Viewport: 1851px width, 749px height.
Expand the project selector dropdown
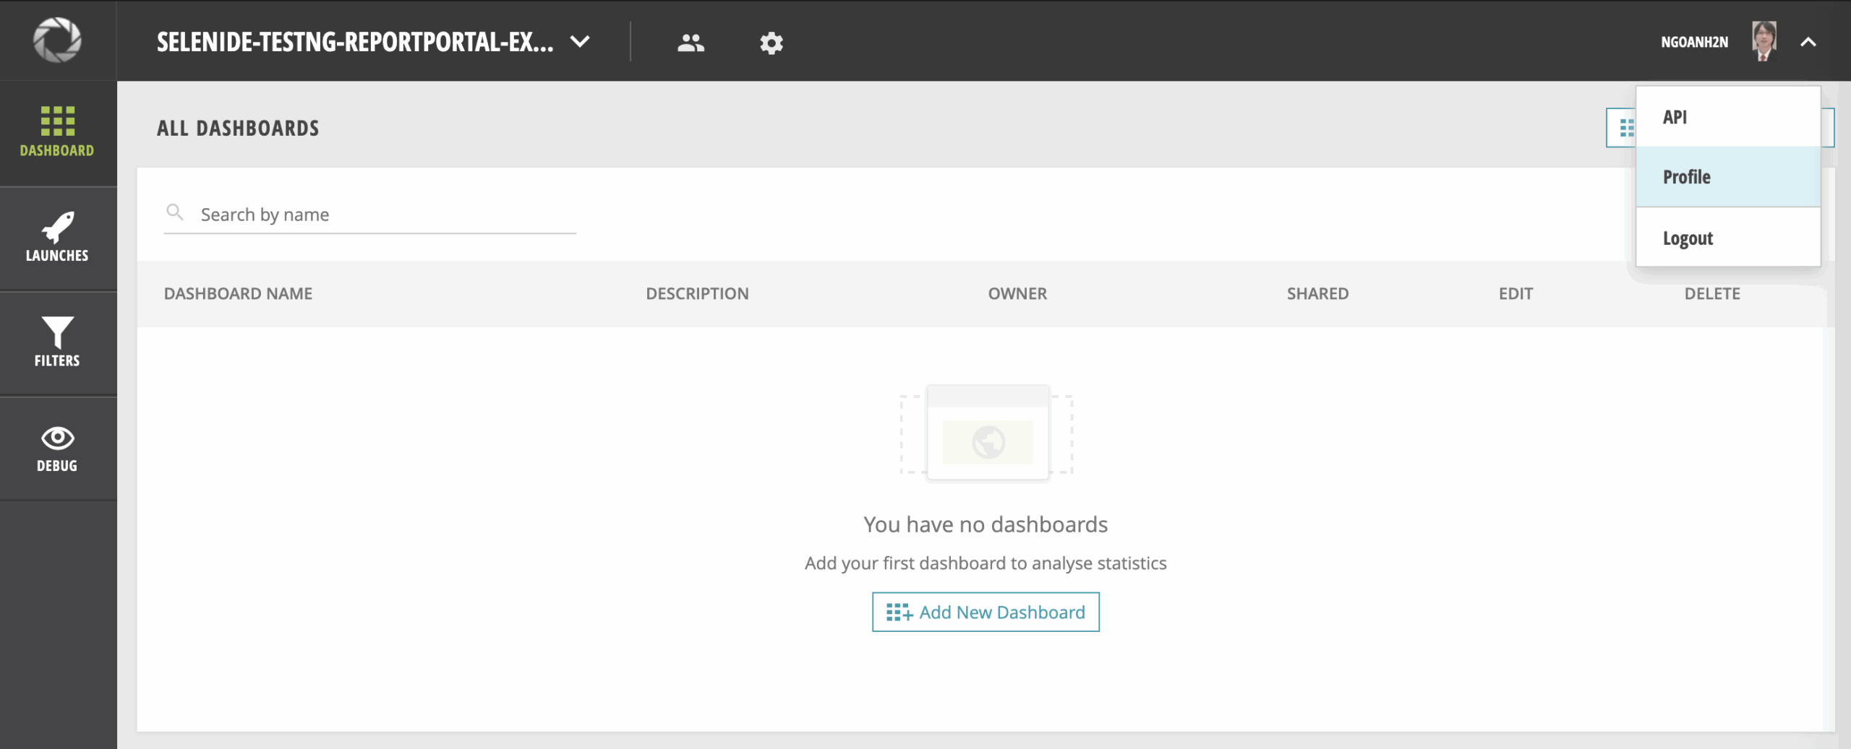tap(580, 42)
